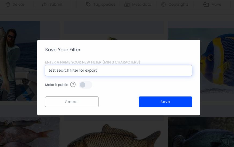Click the Submit arrow icon
234x147 pixels.
point(44,5)
